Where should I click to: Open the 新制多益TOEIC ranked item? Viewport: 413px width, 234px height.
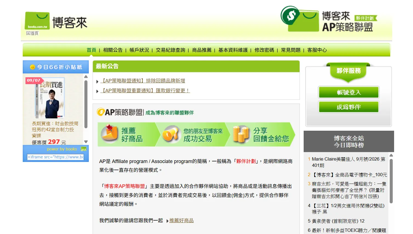(x=349, y=230)
